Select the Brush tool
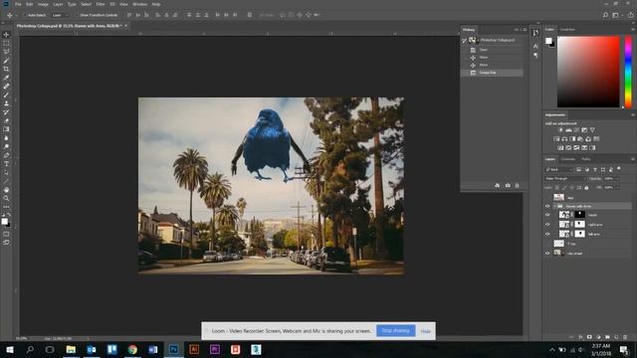The height and width of the screenshot is (358, 637). 6,94
